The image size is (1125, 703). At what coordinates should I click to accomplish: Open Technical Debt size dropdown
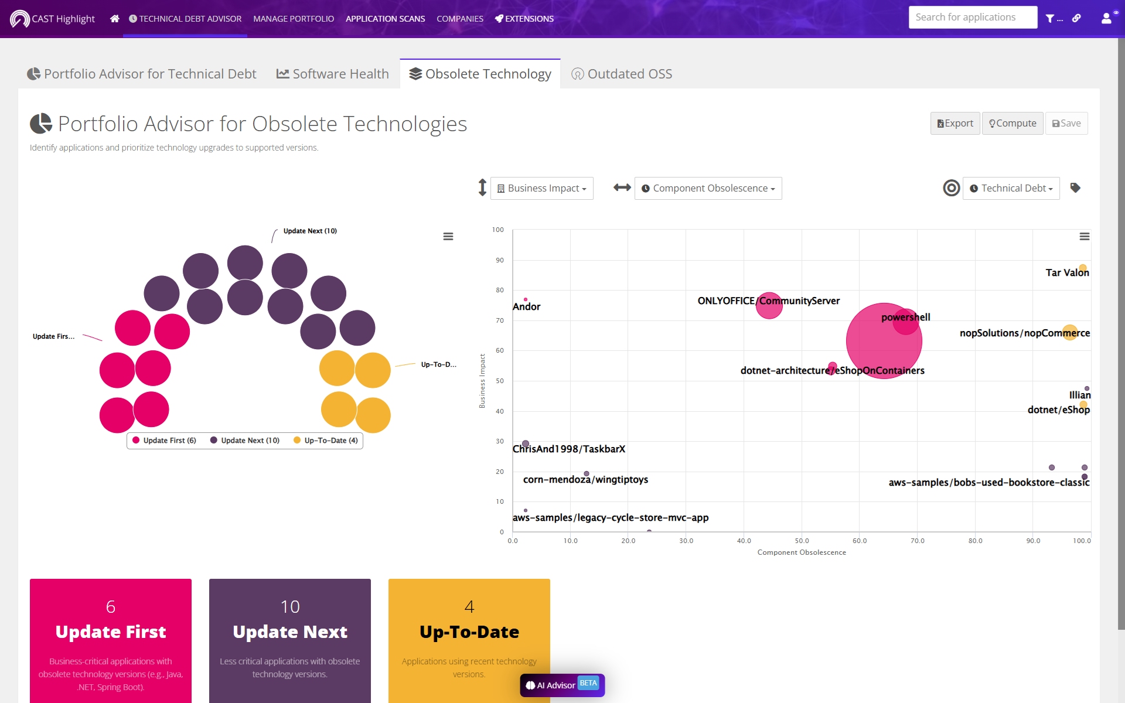click(x=1011, y=188)
